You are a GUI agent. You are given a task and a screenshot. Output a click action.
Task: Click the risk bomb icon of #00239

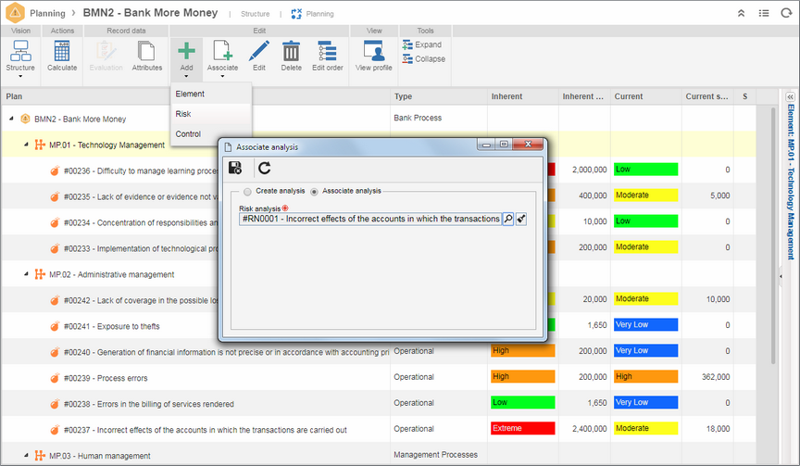point(55,378)
